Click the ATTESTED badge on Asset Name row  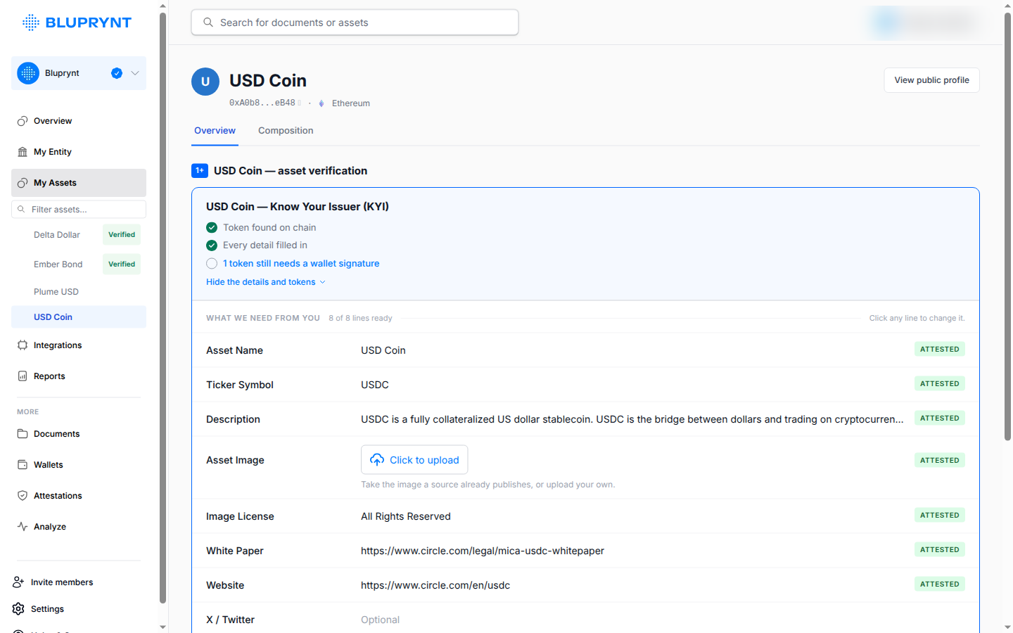tap(940, 350)
